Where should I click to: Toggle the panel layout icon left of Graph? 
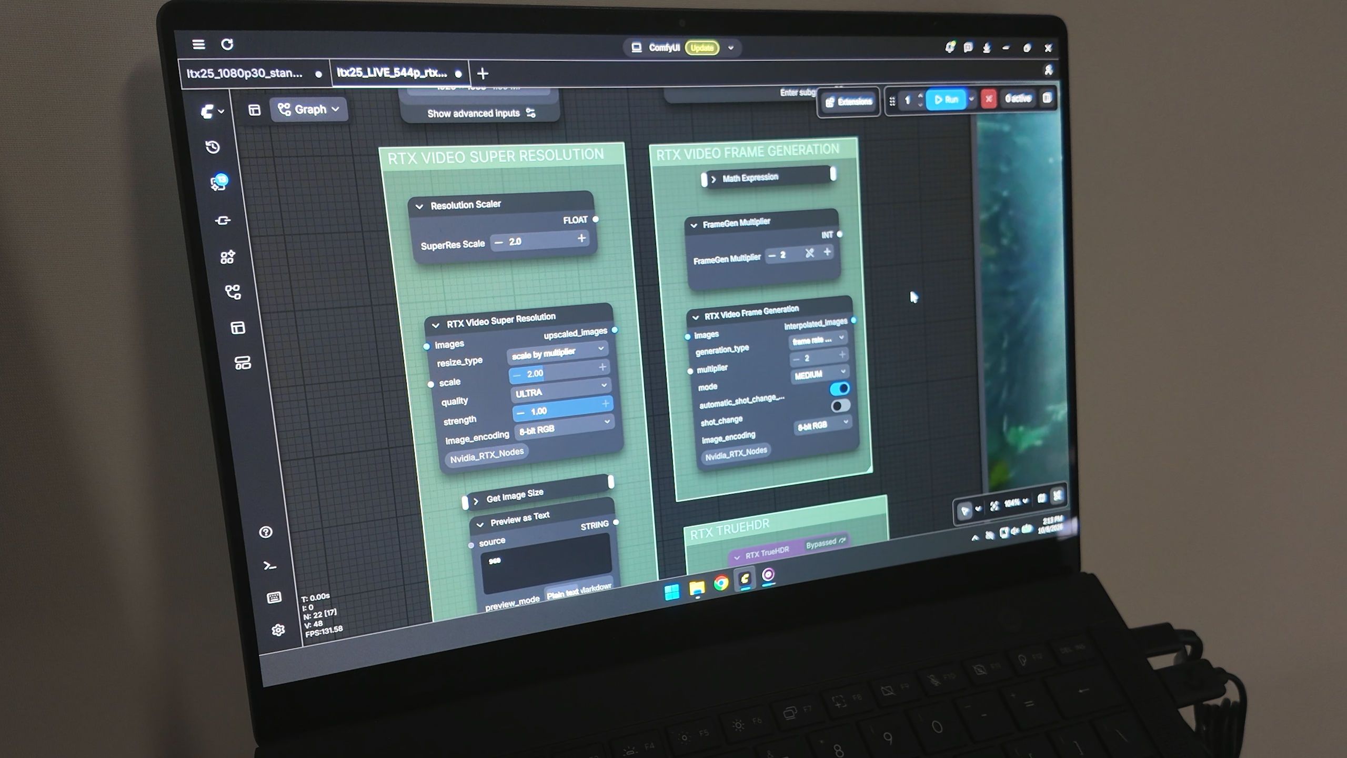[255, 110]
